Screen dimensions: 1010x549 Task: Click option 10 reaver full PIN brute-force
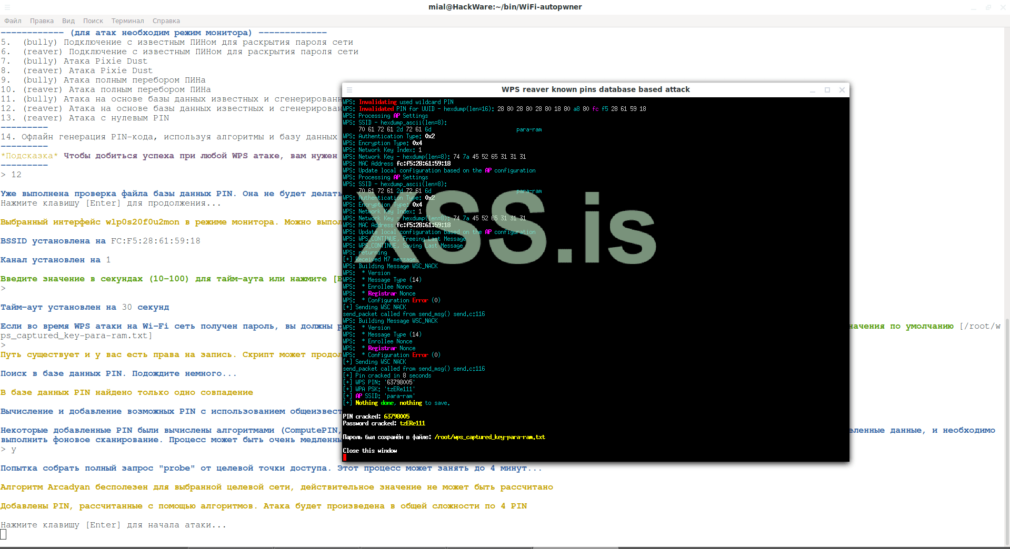pos(106,90)
